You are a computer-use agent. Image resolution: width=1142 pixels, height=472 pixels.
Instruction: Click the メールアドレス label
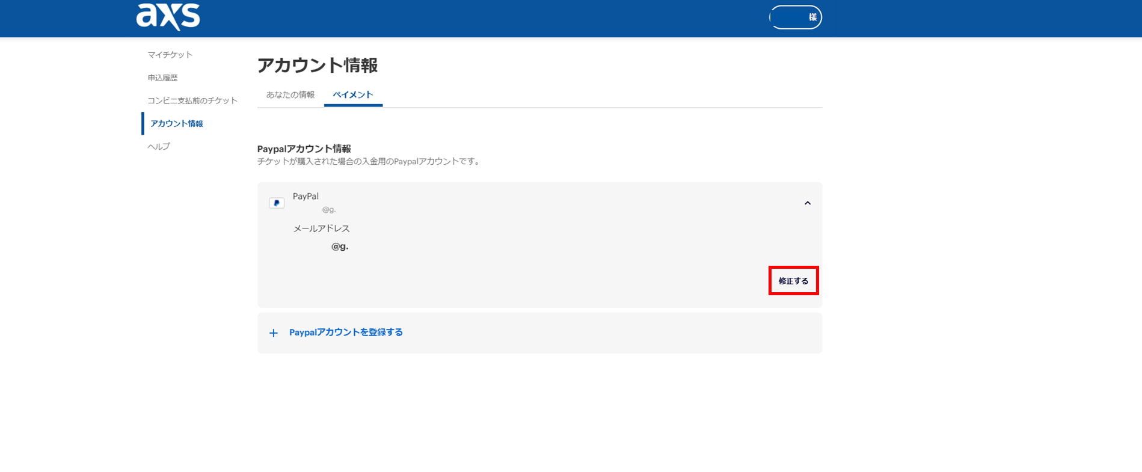(321, 228)
